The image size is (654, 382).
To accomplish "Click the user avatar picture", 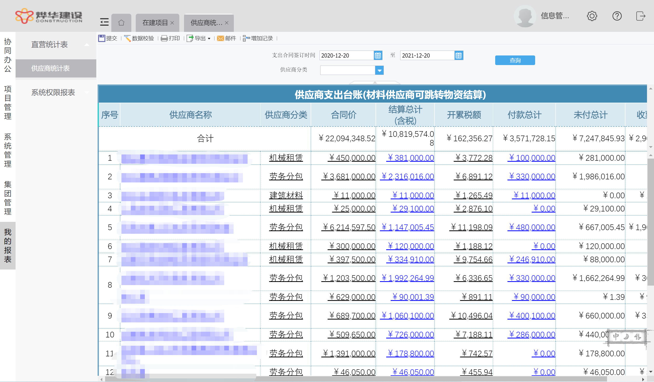I will 525,16.
